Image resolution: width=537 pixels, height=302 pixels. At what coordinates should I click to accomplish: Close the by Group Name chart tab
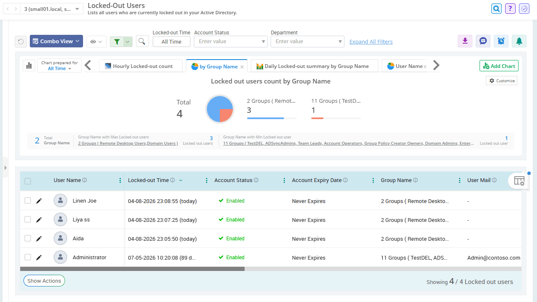point(242,67)
